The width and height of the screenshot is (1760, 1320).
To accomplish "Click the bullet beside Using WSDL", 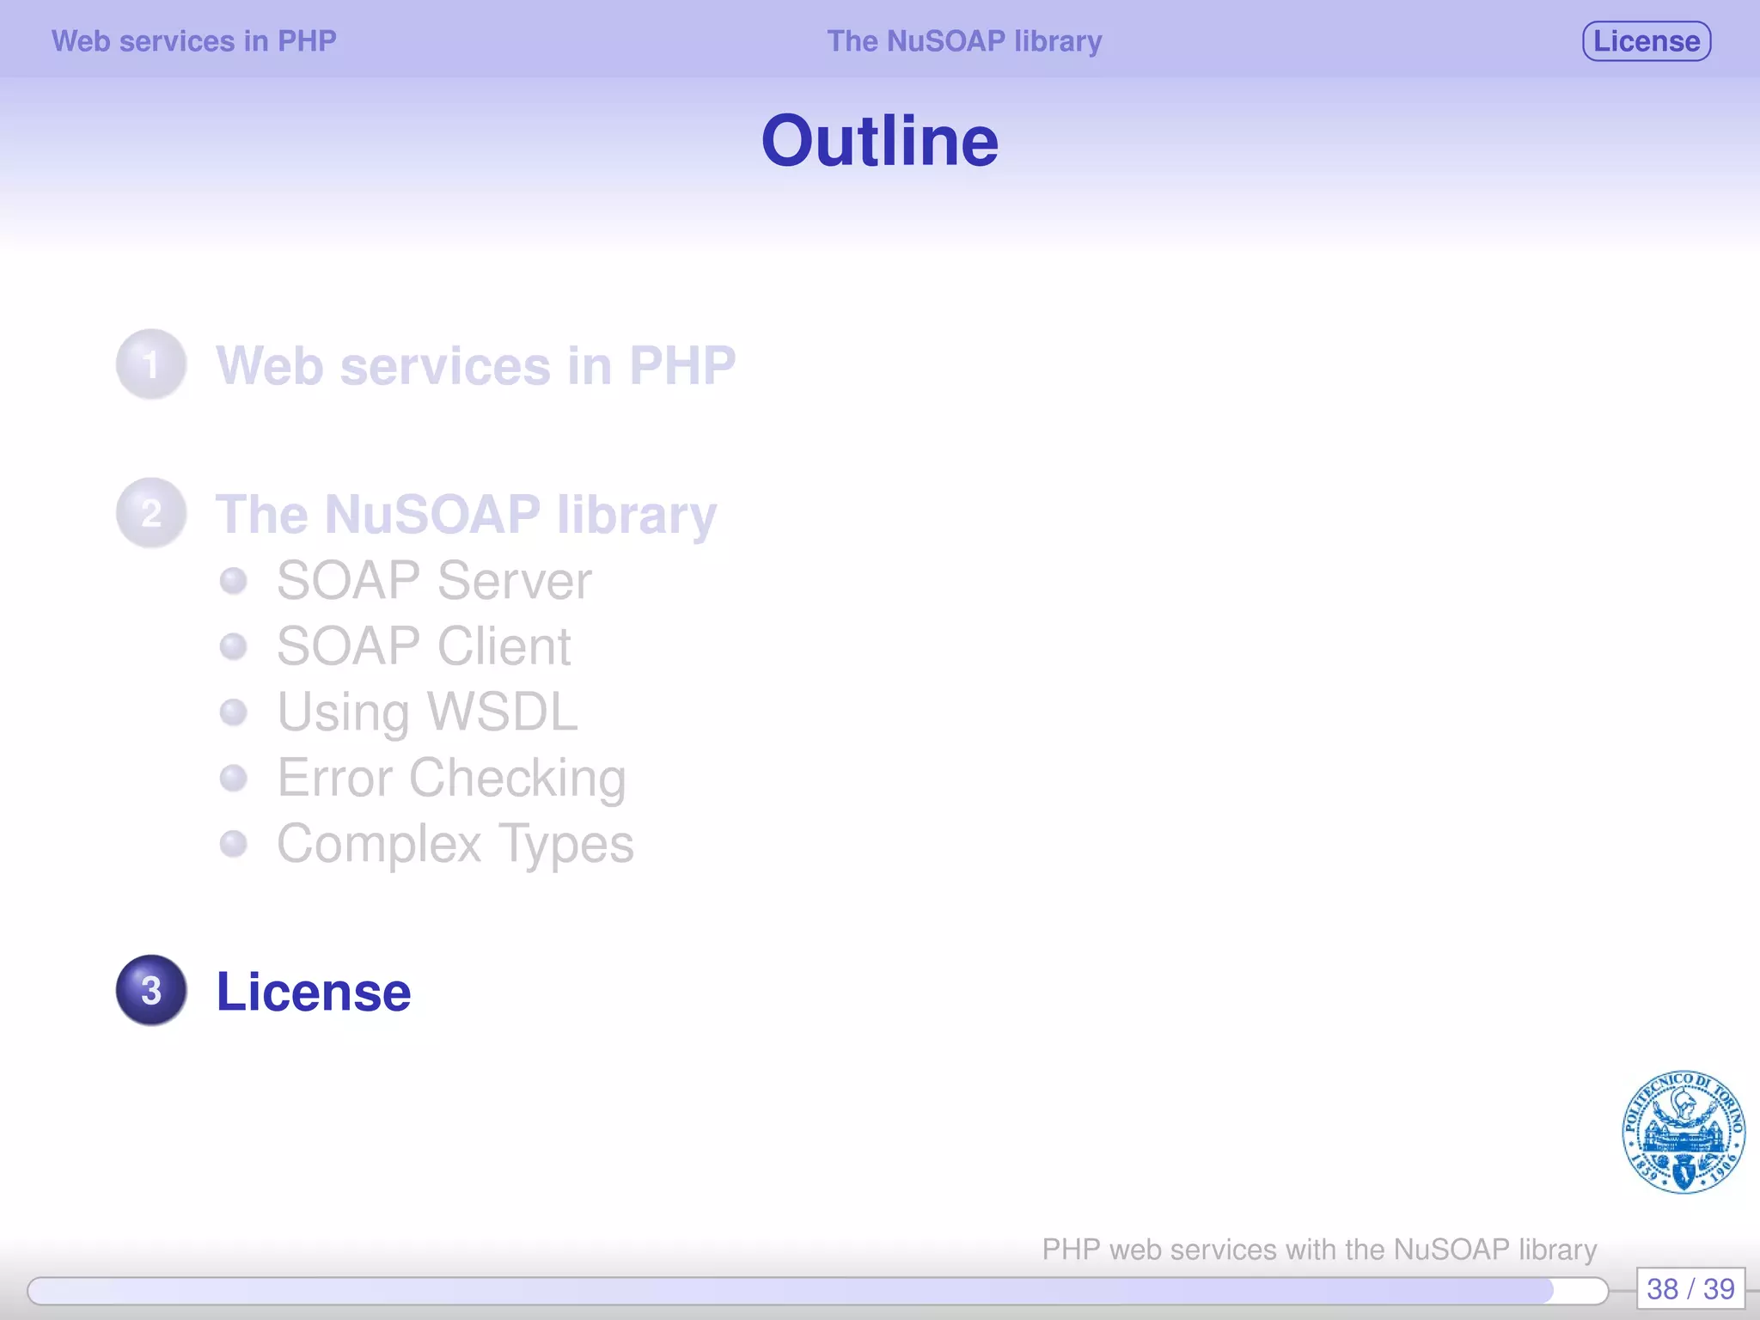I will pyautogui.click(x=233, y=712).
